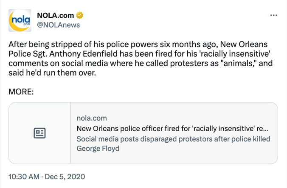Viewport: 287px width, 188px height.
Task: Open headline 'New Orleans police officer fired'
Action: coord(172,128)
